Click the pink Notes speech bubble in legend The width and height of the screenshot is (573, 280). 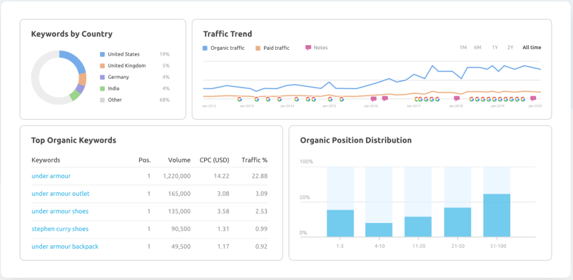click(x=308, y=48)
